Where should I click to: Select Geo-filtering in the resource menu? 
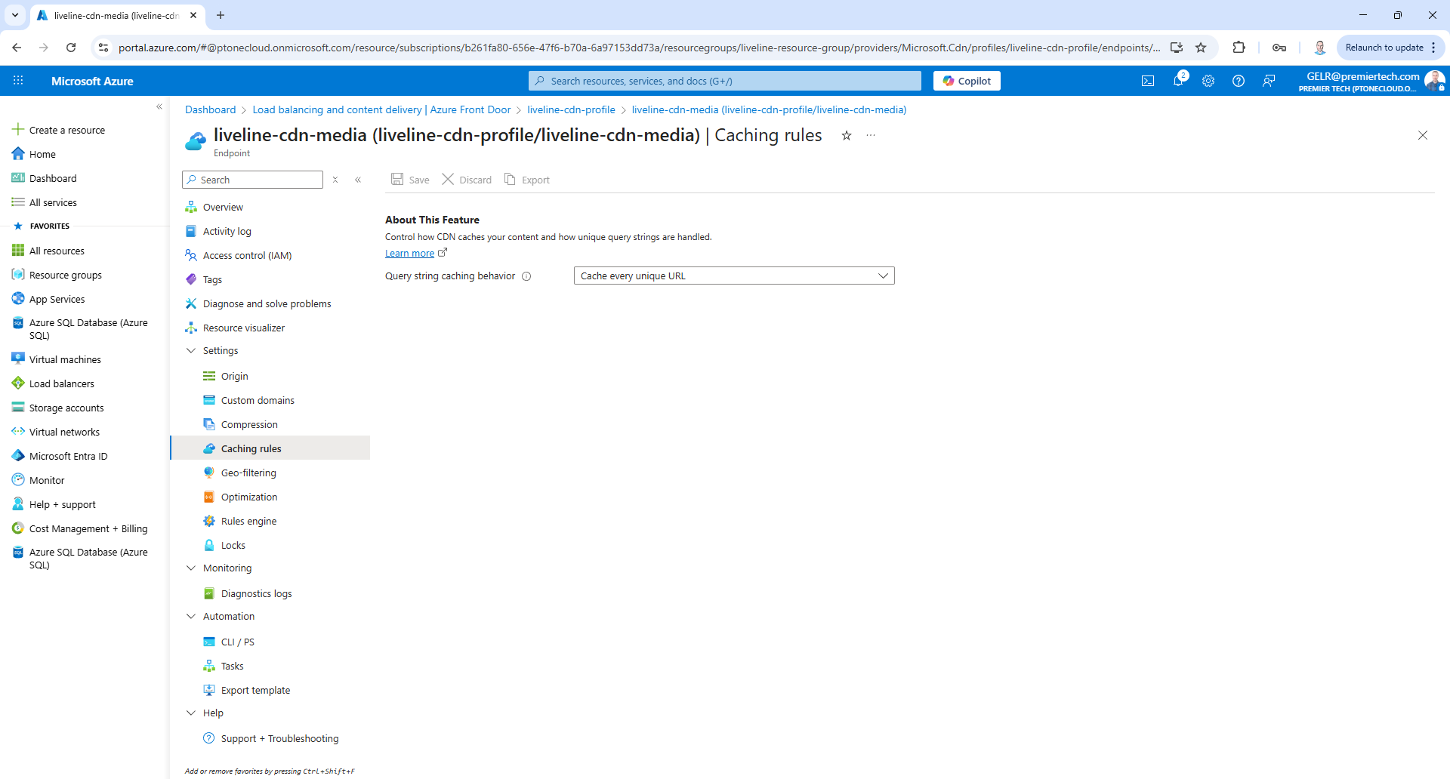248,473
